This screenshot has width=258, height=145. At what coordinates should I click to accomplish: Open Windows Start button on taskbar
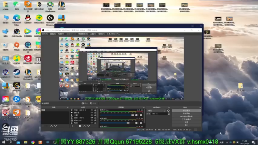(4, 142)
